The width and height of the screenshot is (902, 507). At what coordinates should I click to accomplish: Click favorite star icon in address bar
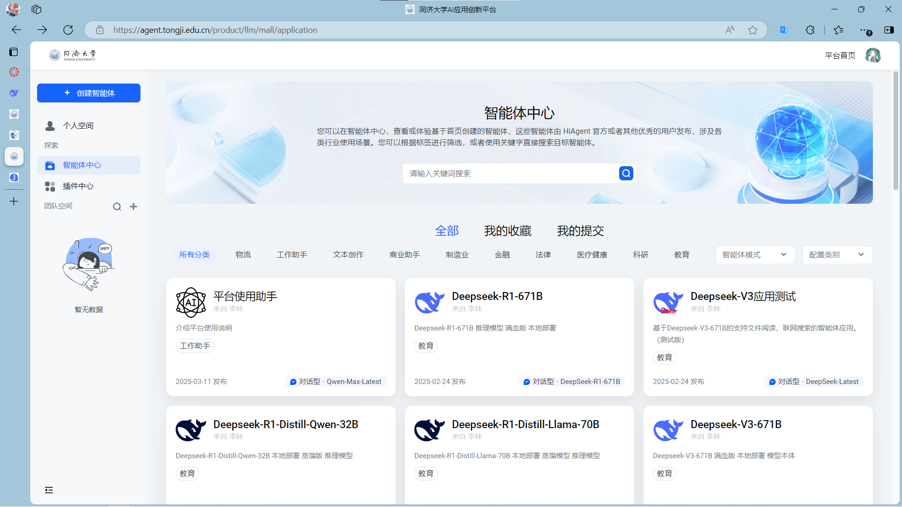tap(753, 30)
